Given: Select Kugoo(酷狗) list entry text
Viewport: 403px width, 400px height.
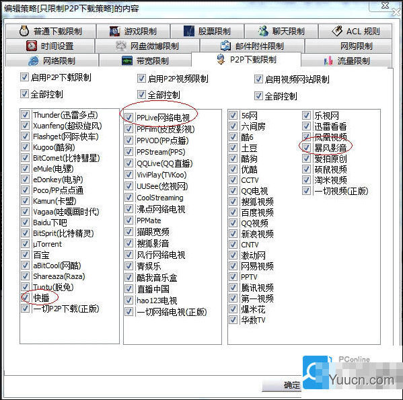Looking at the screenshot, I should pos(54,147).
